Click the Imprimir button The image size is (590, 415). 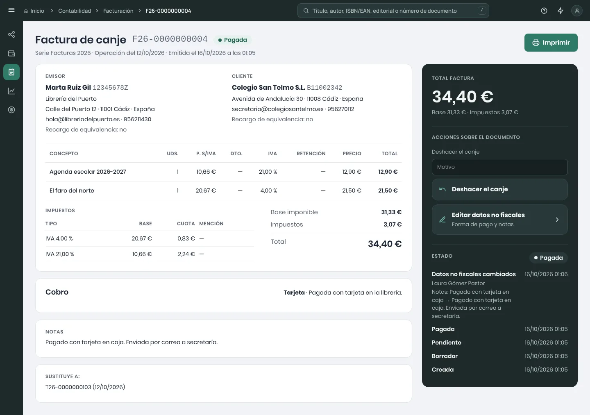pyautogui.click(x=551, y=43)
